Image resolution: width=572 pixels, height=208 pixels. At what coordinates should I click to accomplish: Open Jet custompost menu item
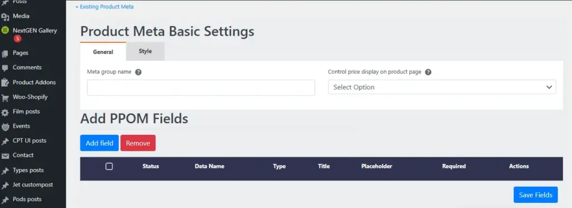(33, 185)
